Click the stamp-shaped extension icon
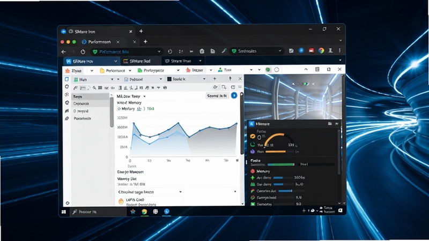The height and width of the screenshot is (241, 429). (330, 50)
